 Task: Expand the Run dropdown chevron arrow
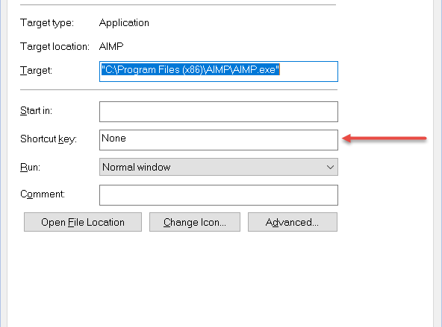(330, 168)
